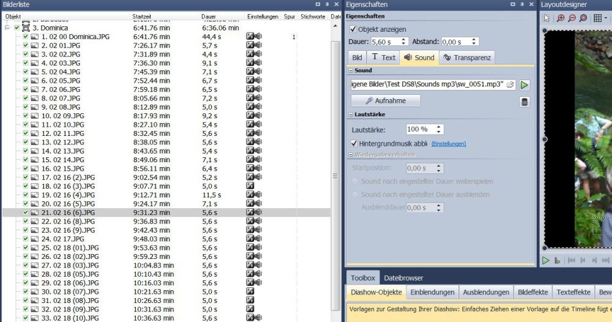Delete the sound with the trash icon
The width and height of the screenshot is (612, 322).
[x=524, y=102]
